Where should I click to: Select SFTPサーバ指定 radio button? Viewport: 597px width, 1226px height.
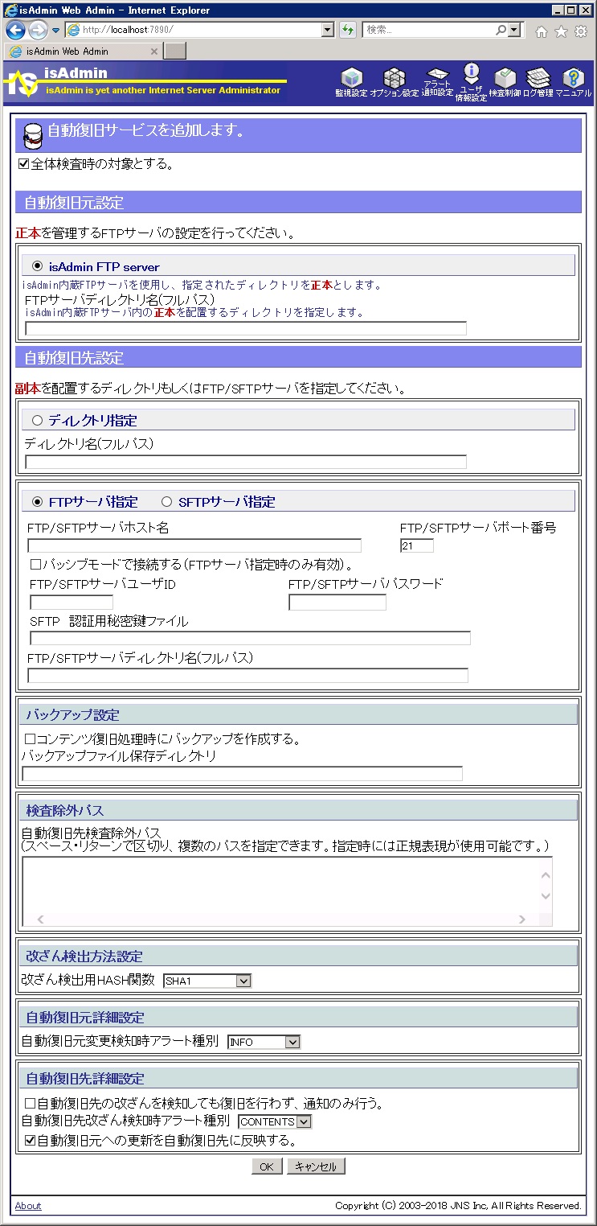[x=167, y=501]
